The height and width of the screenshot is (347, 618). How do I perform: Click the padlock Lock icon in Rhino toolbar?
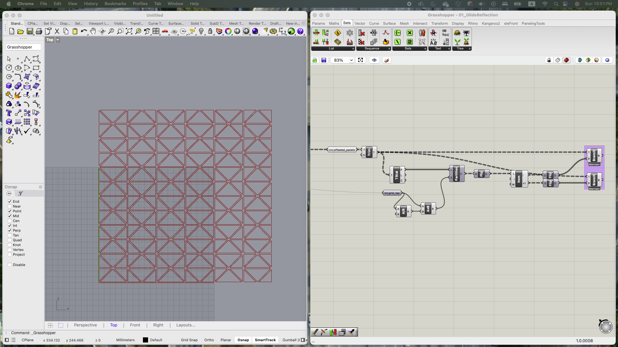tap(210, 31)
